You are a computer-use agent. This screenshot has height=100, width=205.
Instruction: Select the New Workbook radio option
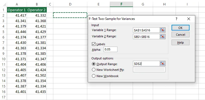tap(94, 76)
